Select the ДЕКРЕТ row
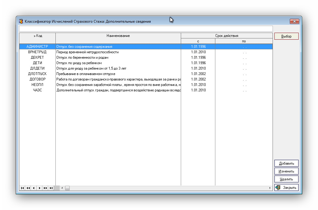This screenshot has width=318, height=210. [37, 57]
